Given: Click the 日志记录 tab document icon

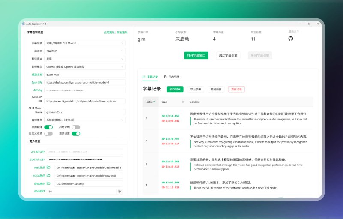Looking at the screenshot, I should click(x=165, y=77).
